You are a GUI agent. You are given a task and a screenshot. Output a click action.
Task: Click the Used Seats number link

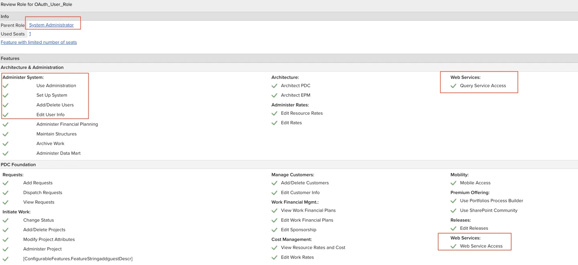[30, 34]
